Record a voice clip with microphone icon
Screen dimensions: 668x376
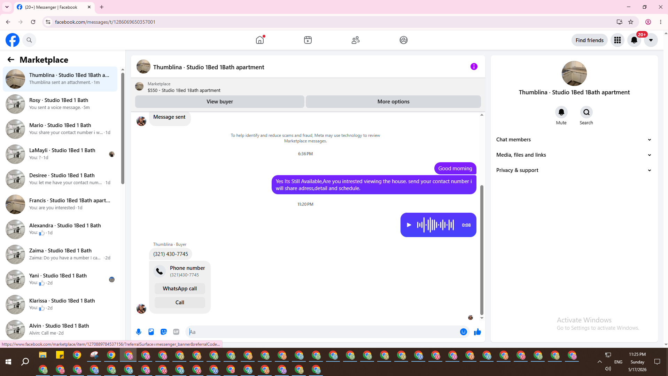click(139, 332)
